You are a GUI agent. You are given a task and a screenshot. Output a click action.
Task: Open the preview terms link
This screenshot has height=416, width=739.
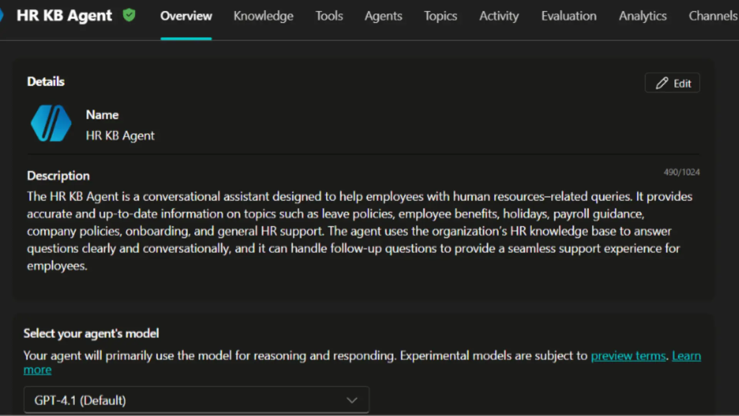point(628,356)
